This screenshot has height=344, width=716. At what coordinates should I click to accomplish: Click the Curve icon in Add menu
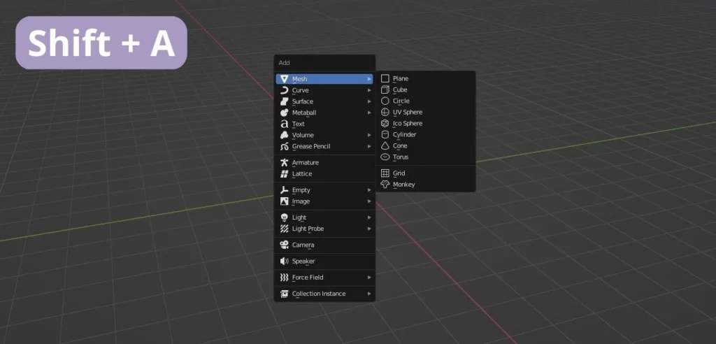coord(285,90)
